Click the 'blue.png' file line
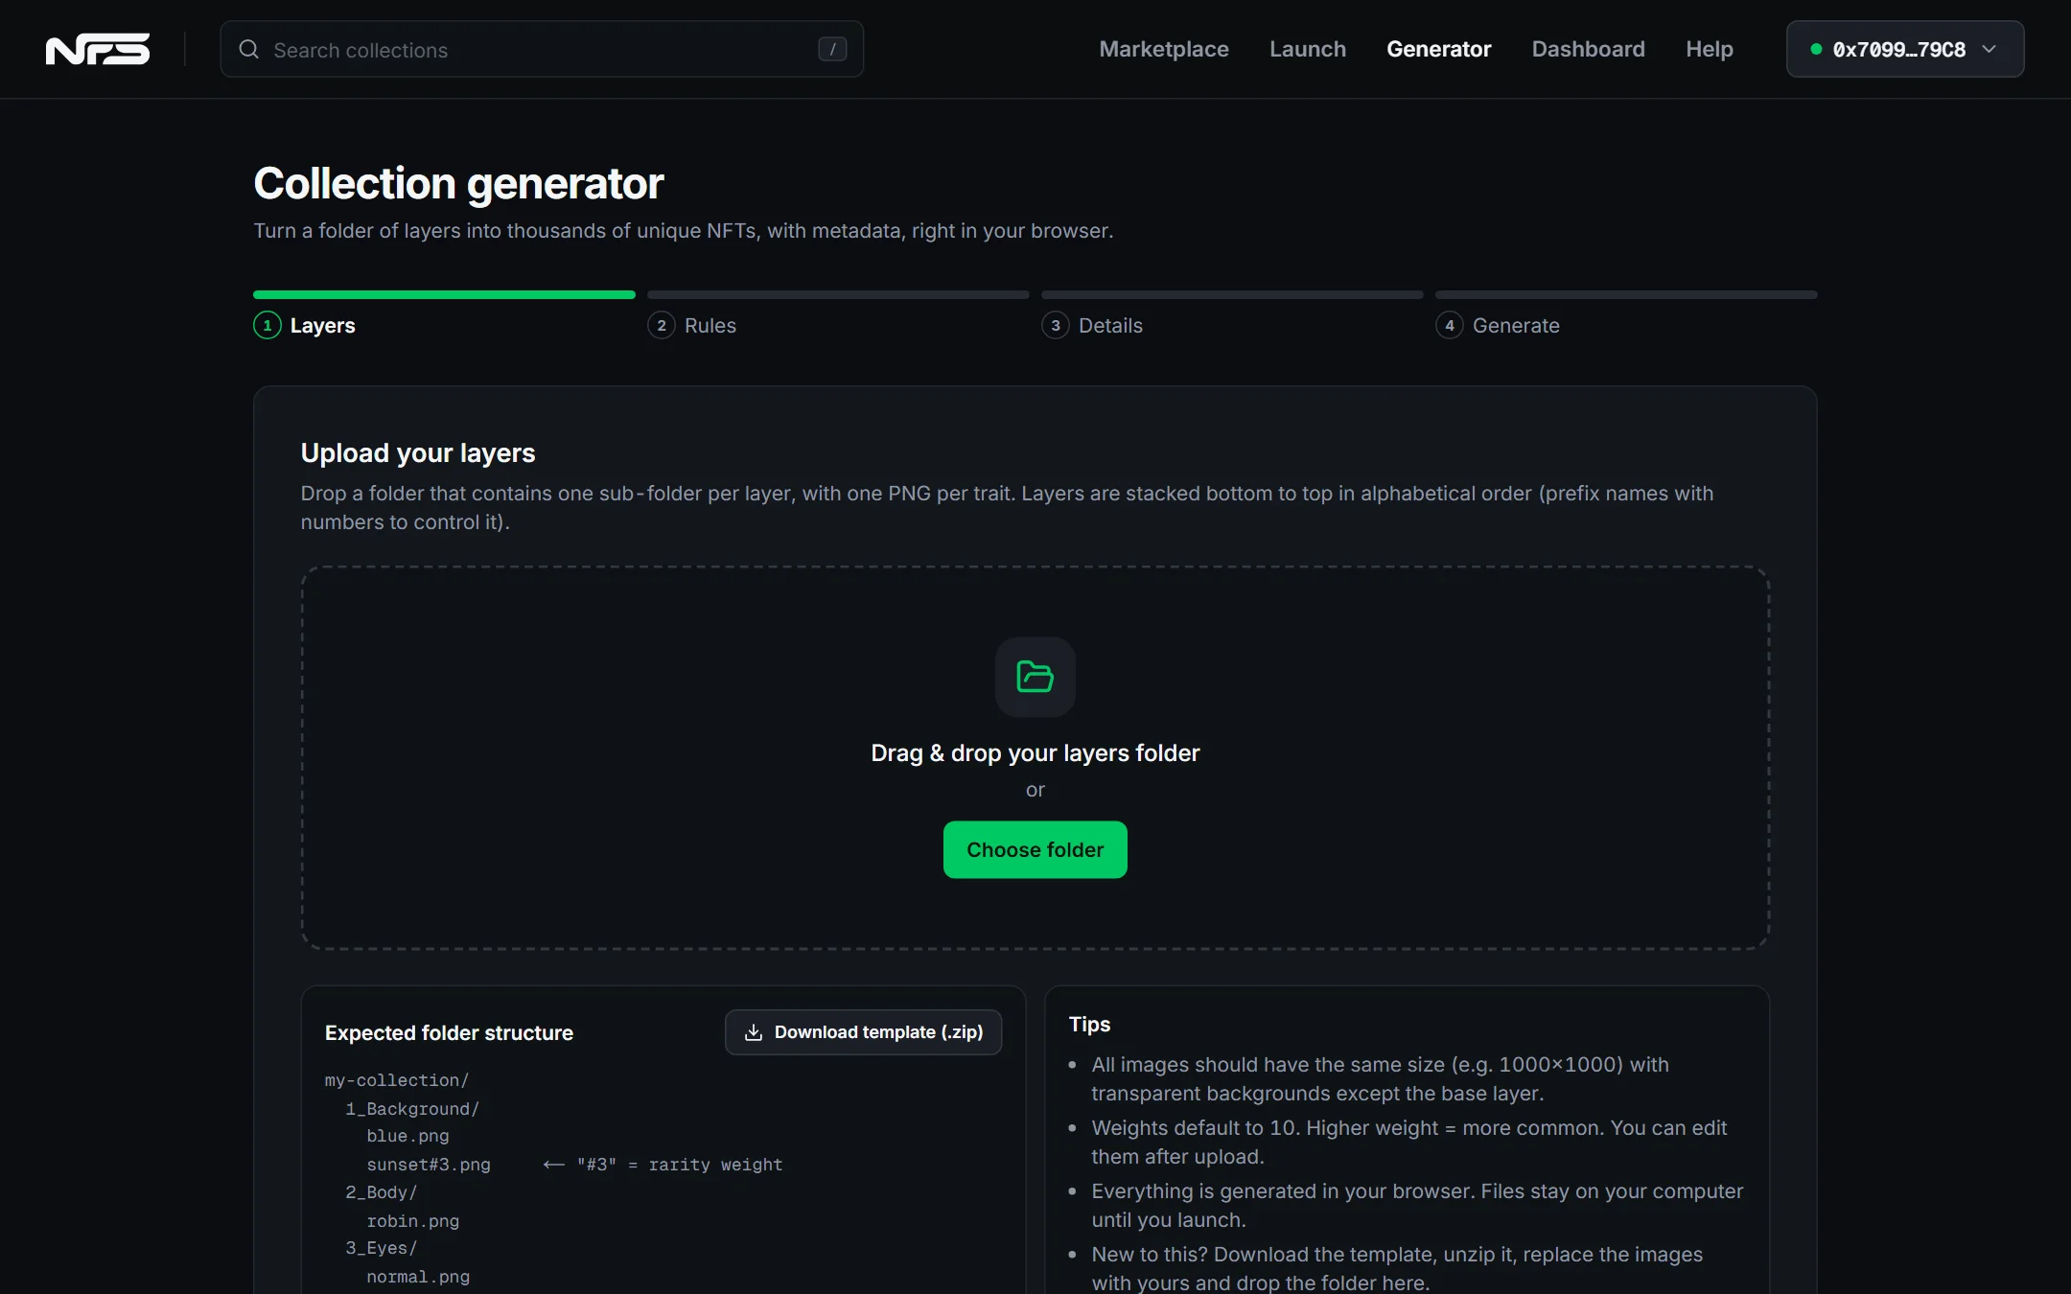The height and width of the screenshot is (1294, 2071). [x=407, y=1136]
